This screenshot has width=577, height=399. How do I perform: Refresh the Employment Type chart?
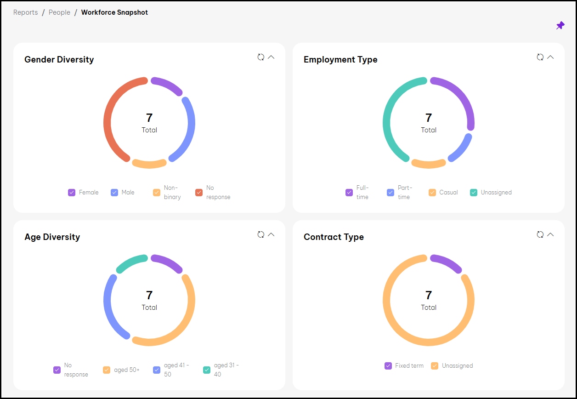[540, 57]
